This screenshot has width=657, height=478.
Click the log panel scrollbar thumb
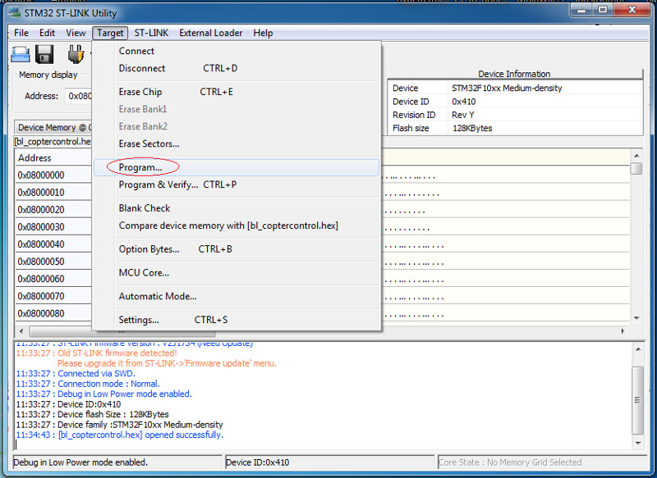click(x=638, y=400)
